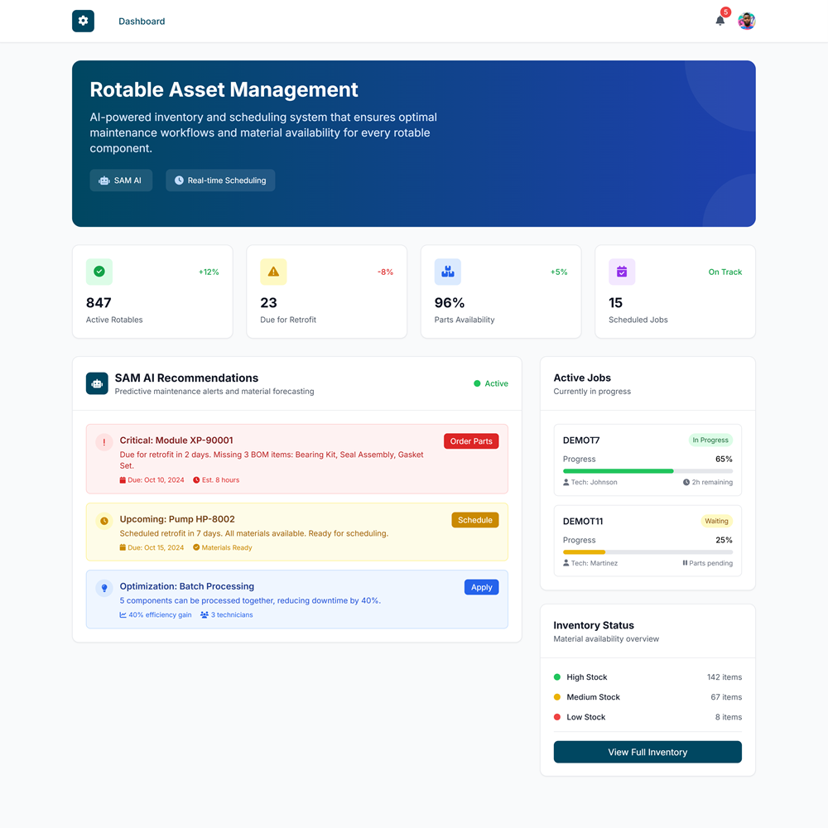
Task: Select the SAM AI pill
Action: tap(121, 181)
